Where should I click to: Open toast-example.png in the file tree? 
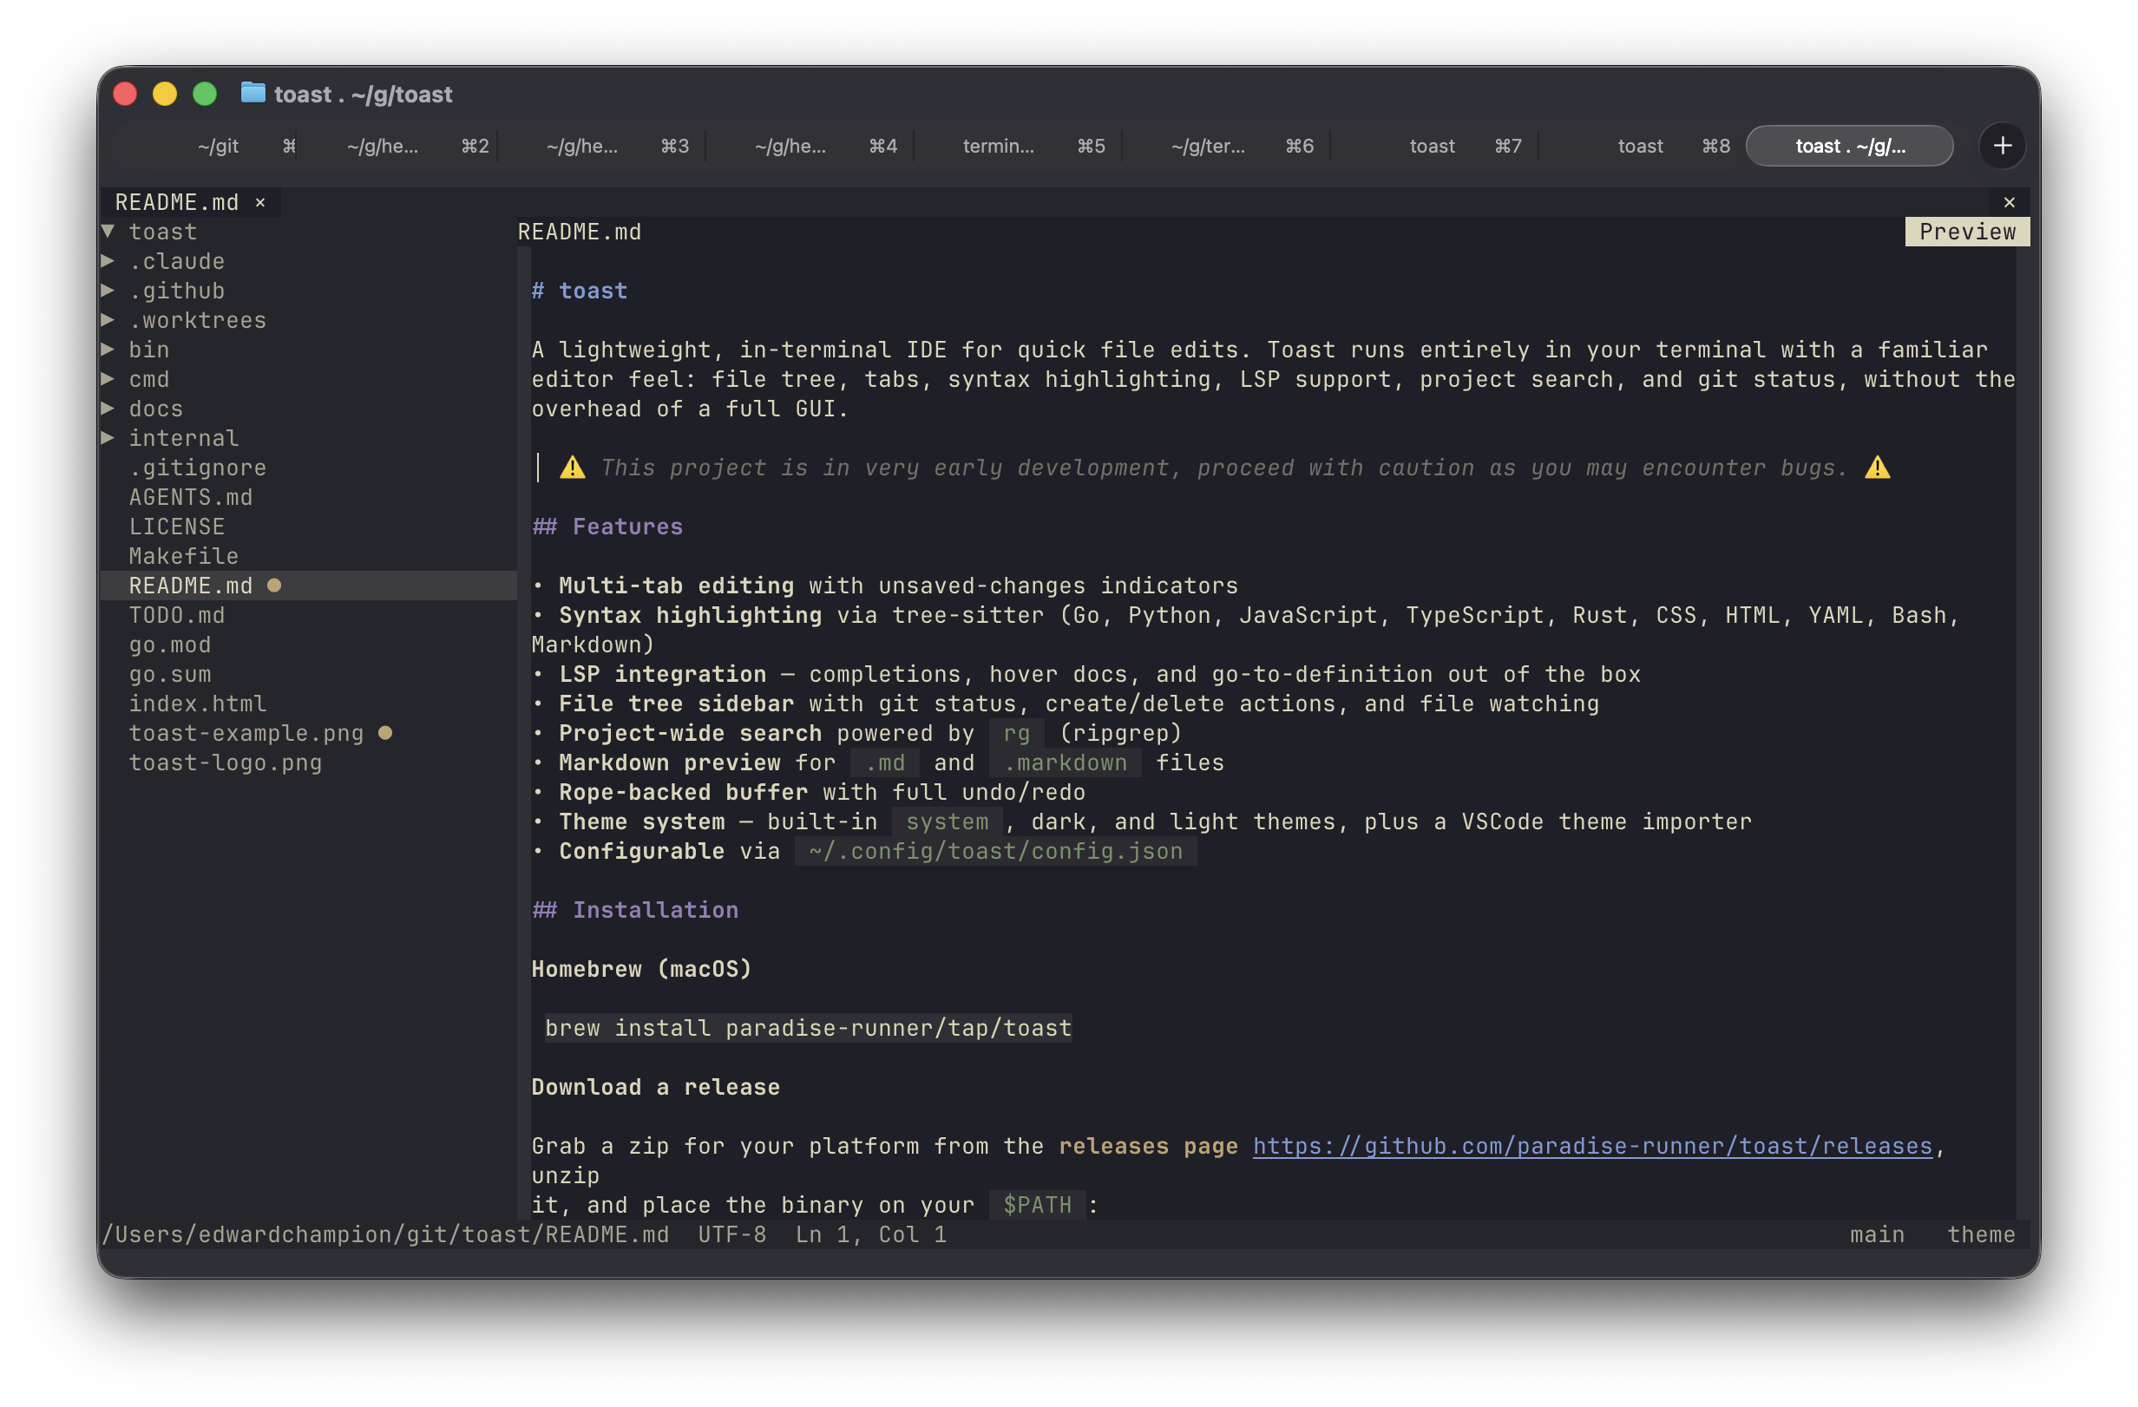coord(246,734)
